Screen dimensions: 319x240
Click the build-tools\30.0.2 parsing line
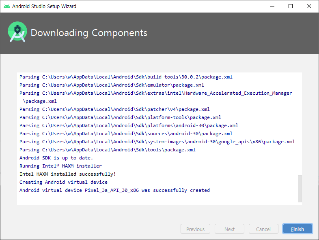[x=126, y=77]
